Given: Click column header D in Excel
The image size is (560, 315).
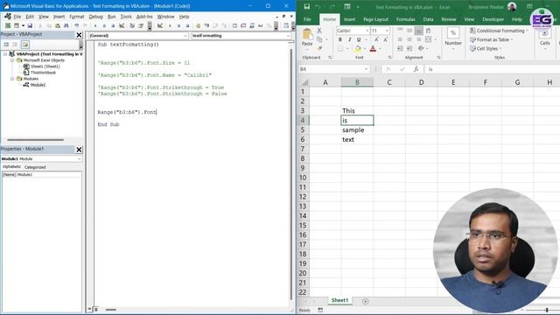Looking at the screenshot, I should (x=421, y=82).
